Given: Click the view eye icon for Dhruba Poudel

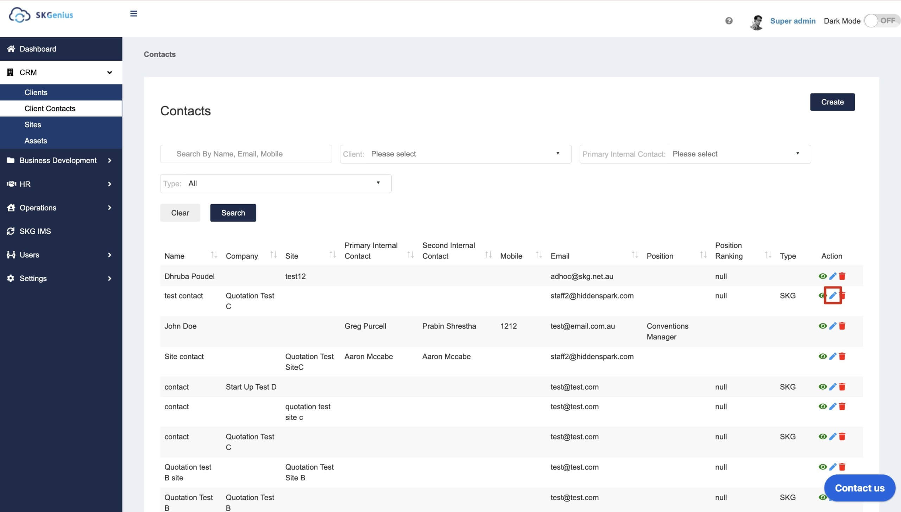Looking at the screenshot, I should tap(822, 276).
